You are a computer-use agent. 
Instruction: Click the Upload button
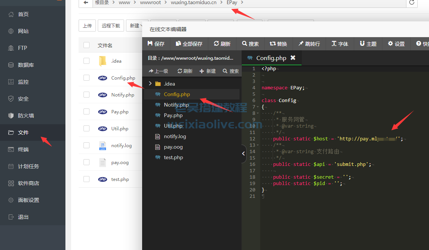(87, 26)
